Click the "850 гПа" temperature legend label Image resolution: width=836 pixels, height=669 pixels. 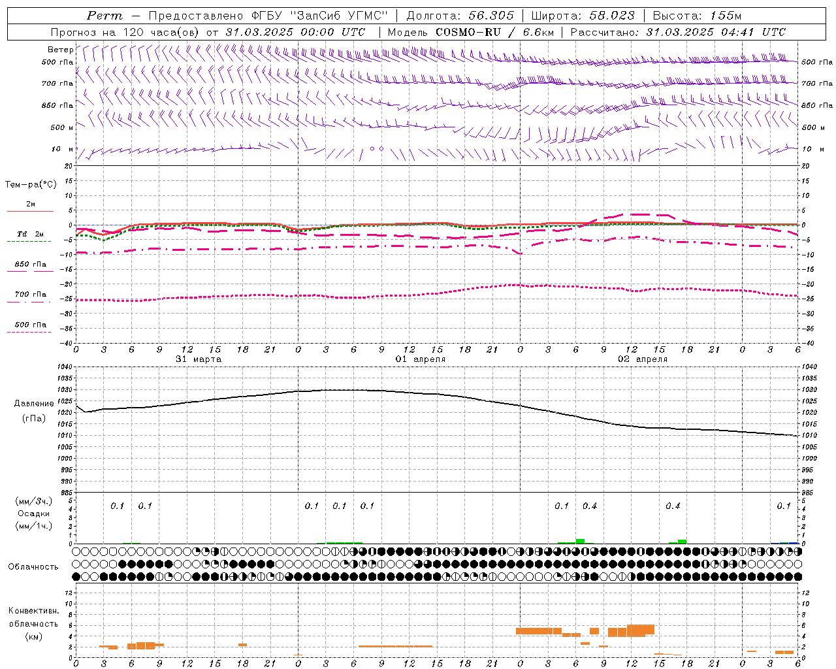coord(31,265)
